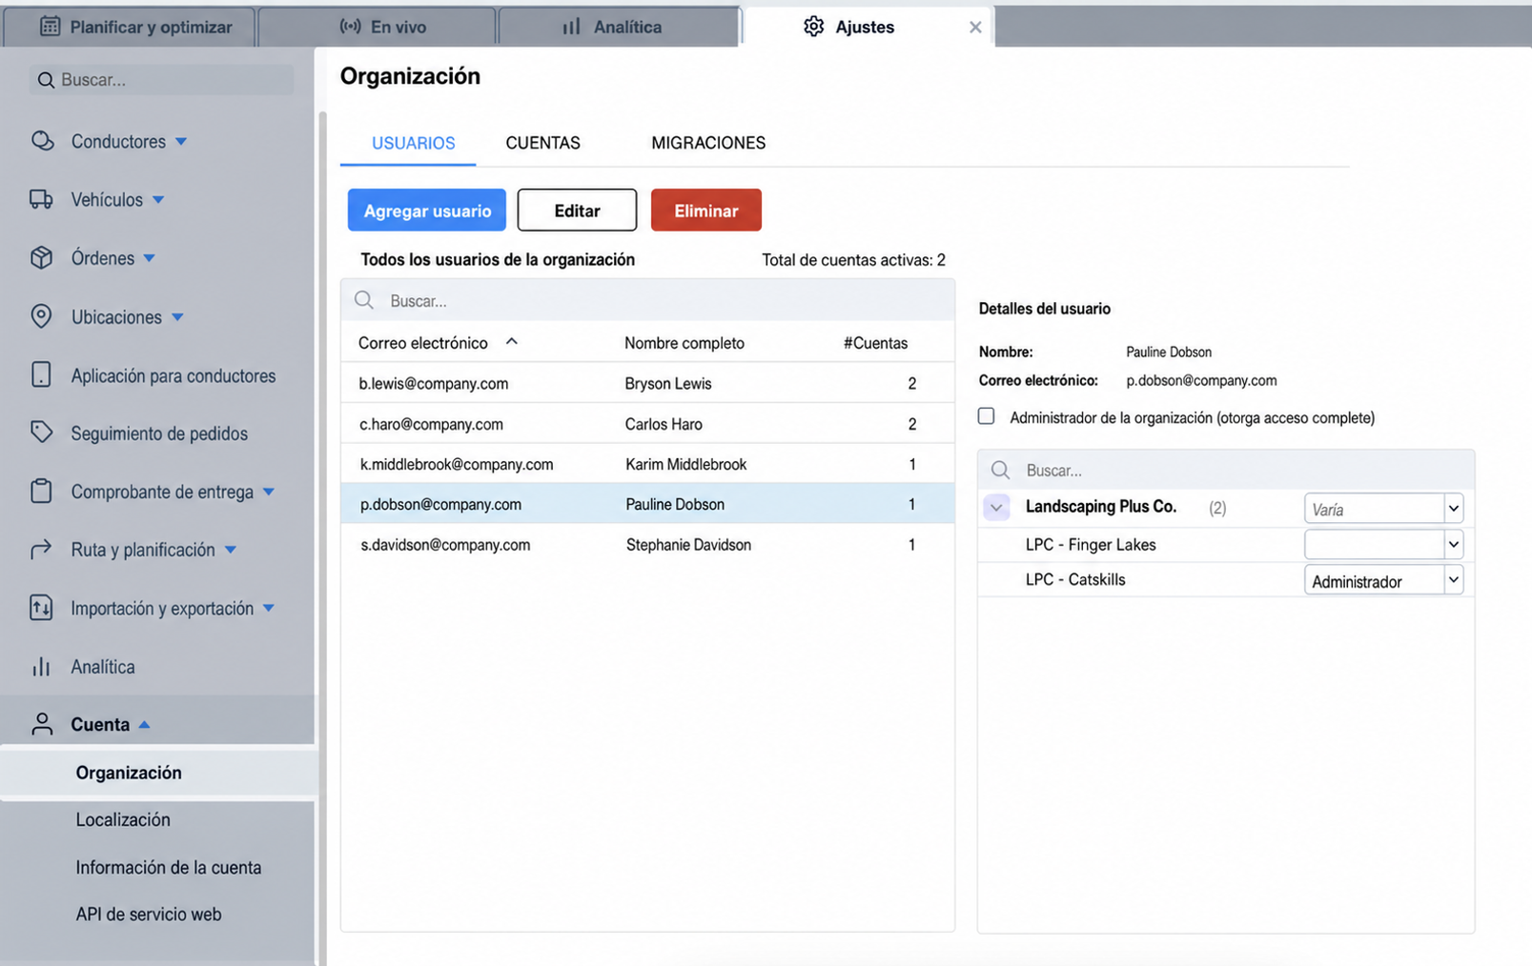Click the Vehículos truck icon
The width and height of the screenshot is (1532, 966).
[41, 199]
